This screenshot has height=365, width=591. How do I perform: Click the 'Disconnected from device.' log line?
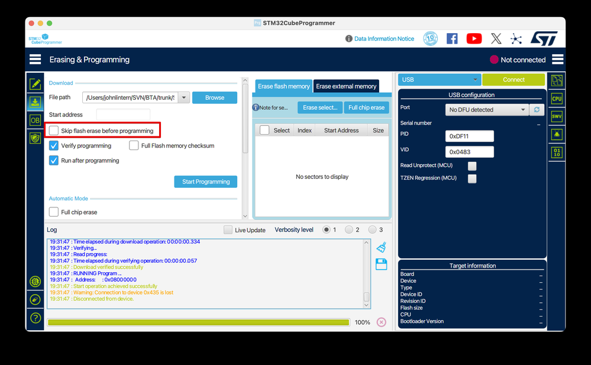tap(92, 299)
